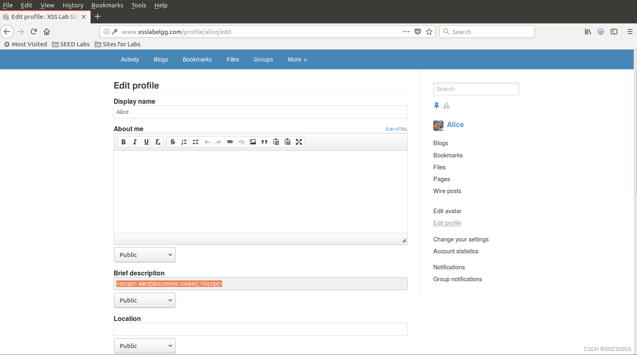Open the SEED Labs bookmark folder

pyautogui.click(x=71, y=44)
